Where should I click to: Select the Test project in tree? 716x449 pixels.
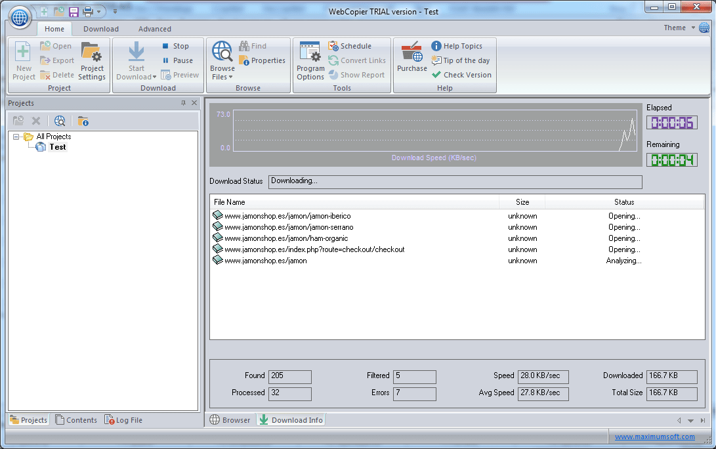pyautogui.click(x=58, y=147)
